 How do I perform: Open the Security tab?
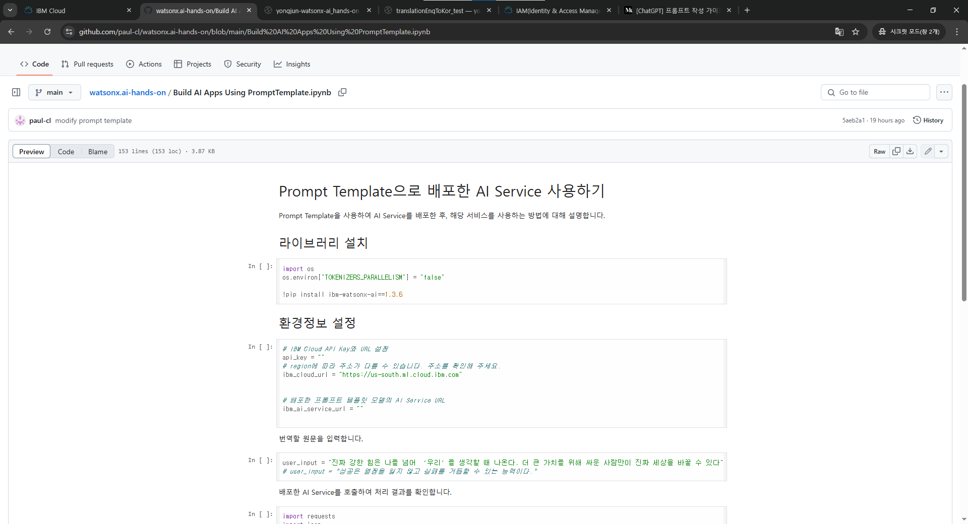243,64
